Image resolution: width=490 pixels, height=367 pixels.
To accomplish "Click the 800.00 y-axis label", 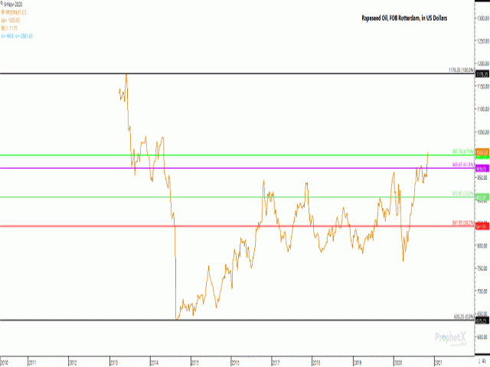I will point(483,246).
